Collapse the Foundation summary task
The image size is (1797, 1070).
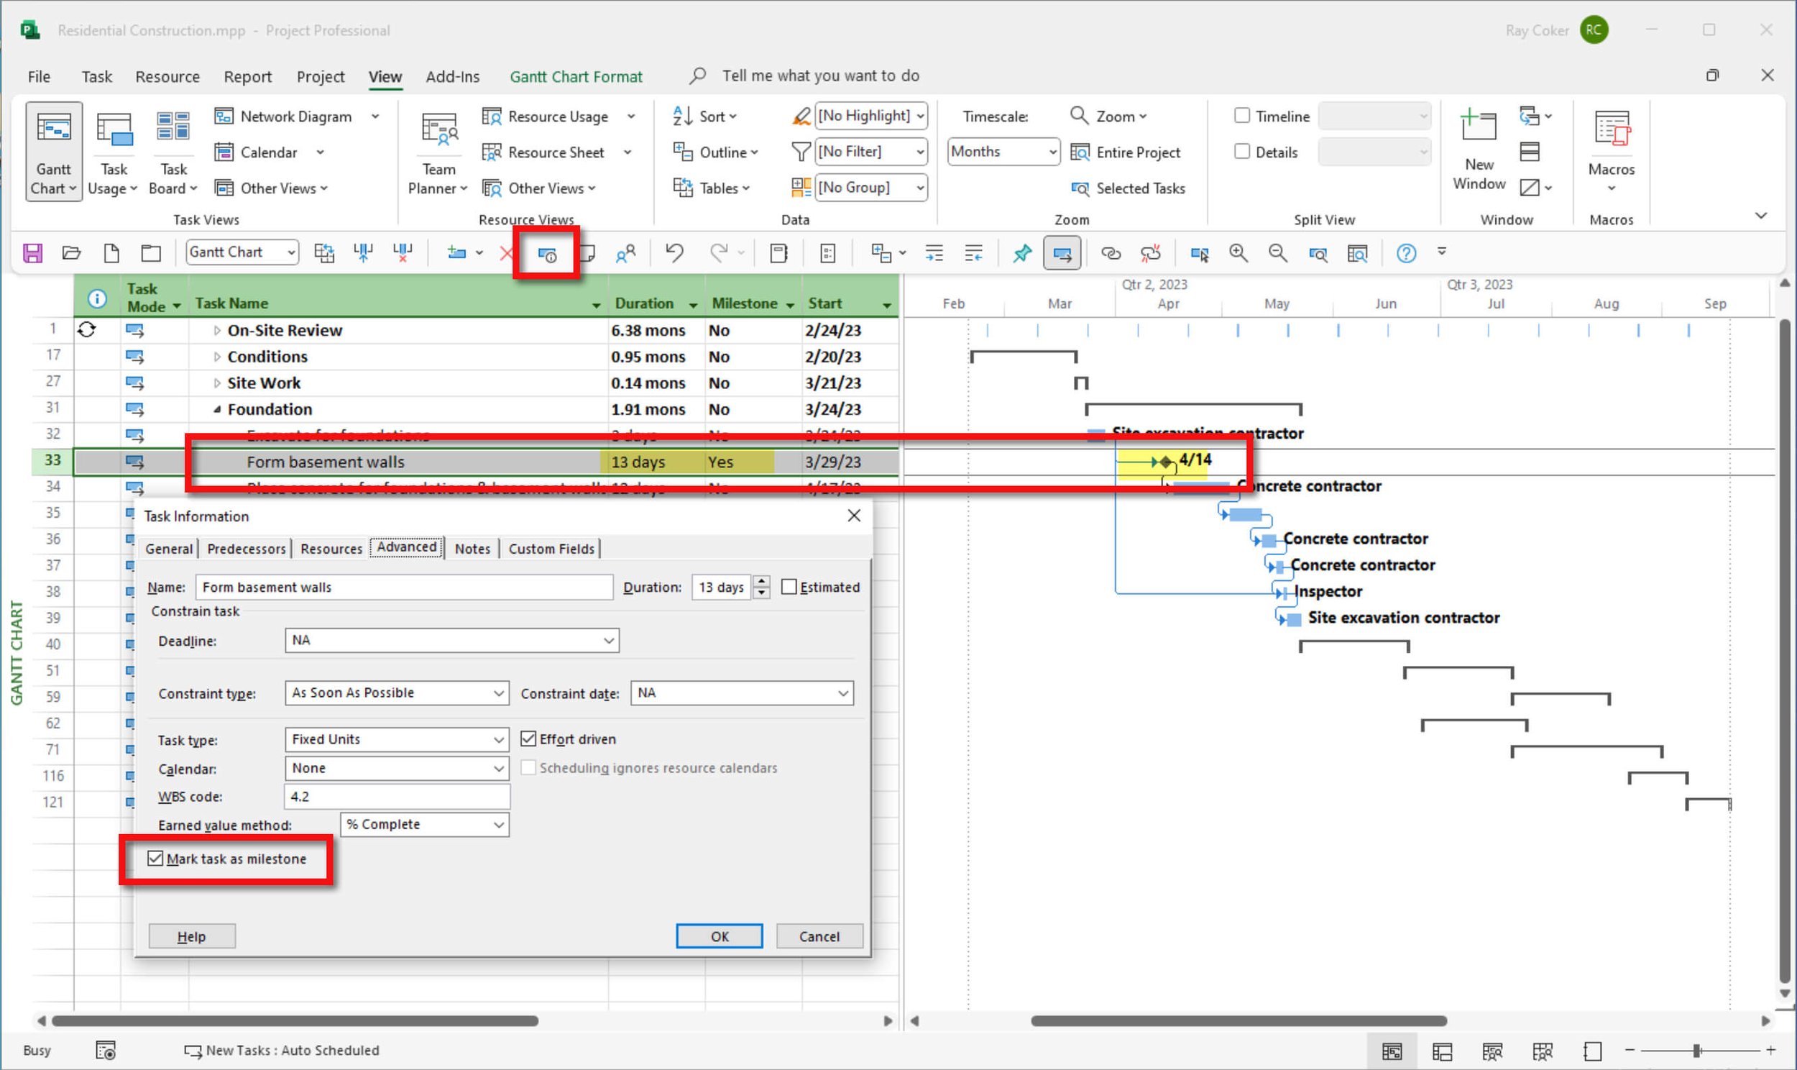[x=217, y=409]
